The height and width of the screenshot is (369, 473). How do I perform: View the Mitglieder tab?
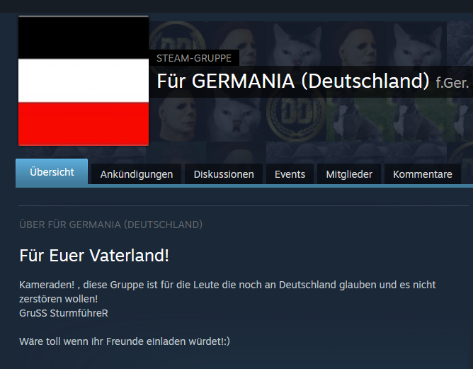(349, 174)
